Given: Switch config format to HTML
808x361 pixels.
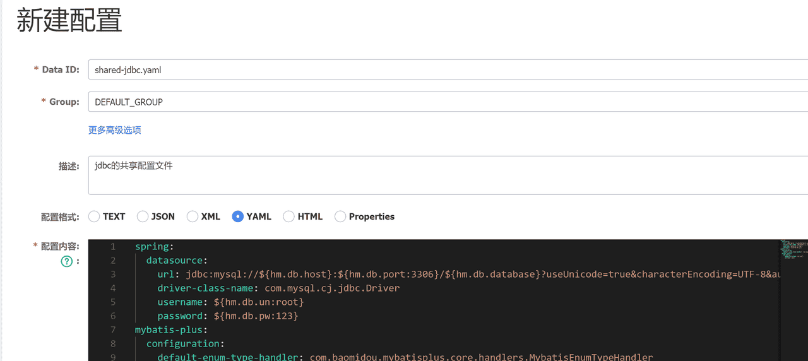Looking at the screenshot, I should click(288, 216).
